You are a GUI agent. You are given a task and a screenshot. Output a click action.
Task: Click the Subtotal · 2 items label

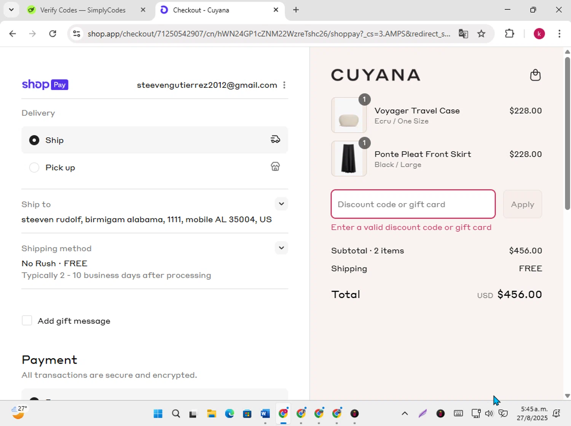[367, 251]
